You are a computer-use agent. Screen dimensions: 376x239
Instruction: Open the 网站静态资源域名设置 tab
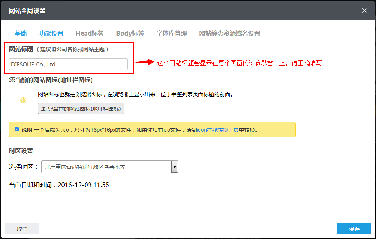[x=229, y=33]
